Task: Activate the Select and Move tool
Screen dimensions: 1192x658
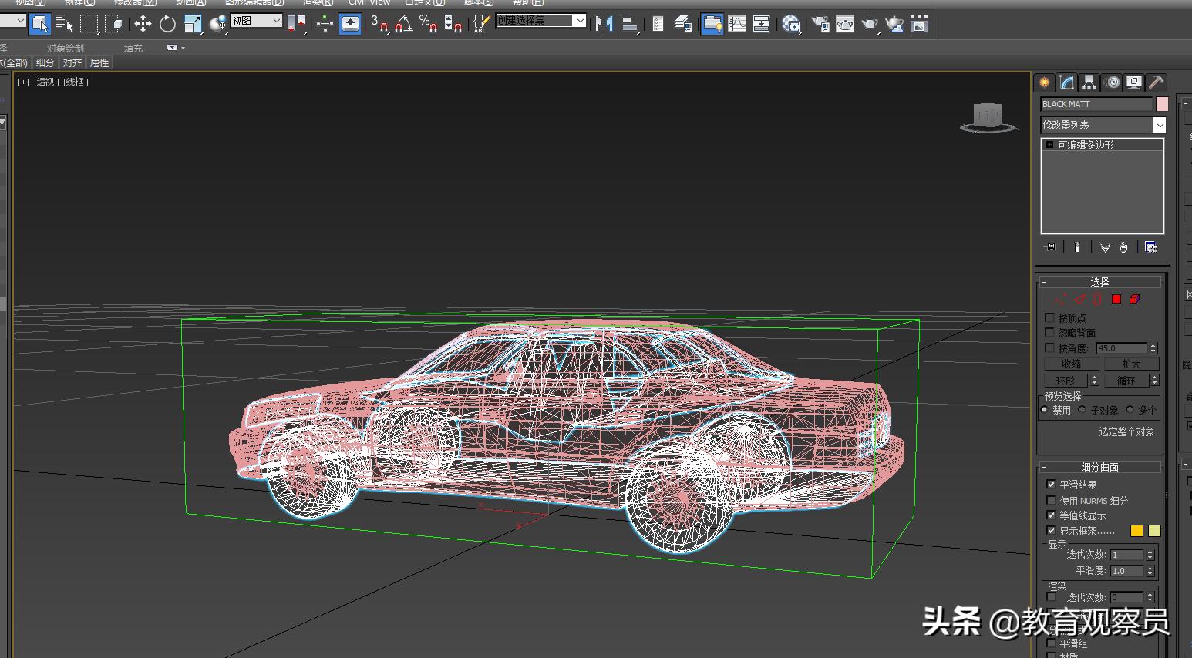Action: click(x=143, y=24)
